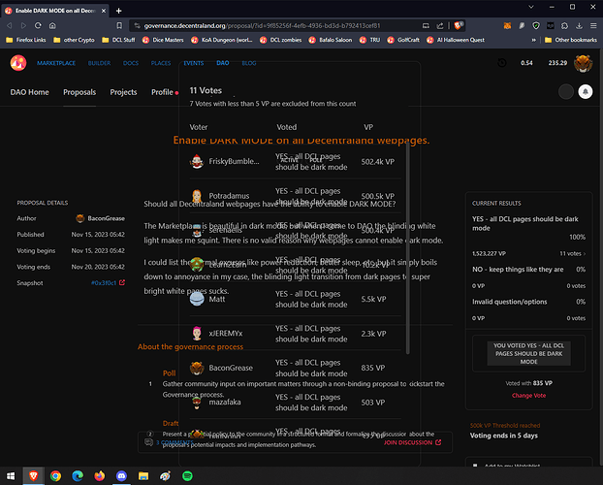Open the browser Downloads icon
The height and width of the screenshot is (485, 603).
pyautogui.click(x=579, y=26)
